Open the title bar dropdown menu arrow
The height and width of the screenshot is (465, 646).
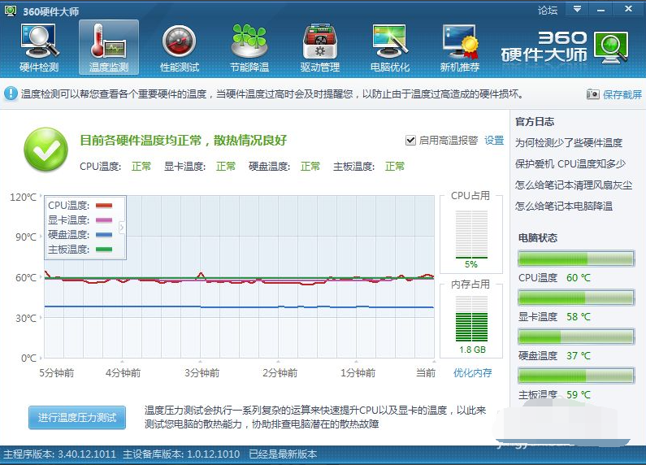577,9
